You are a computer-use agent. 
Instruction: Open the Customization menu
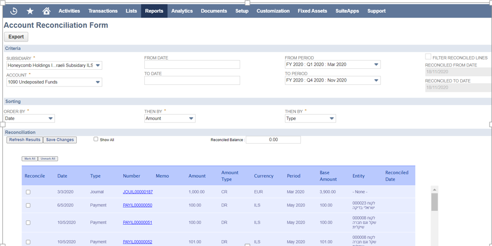pos(273,11)
